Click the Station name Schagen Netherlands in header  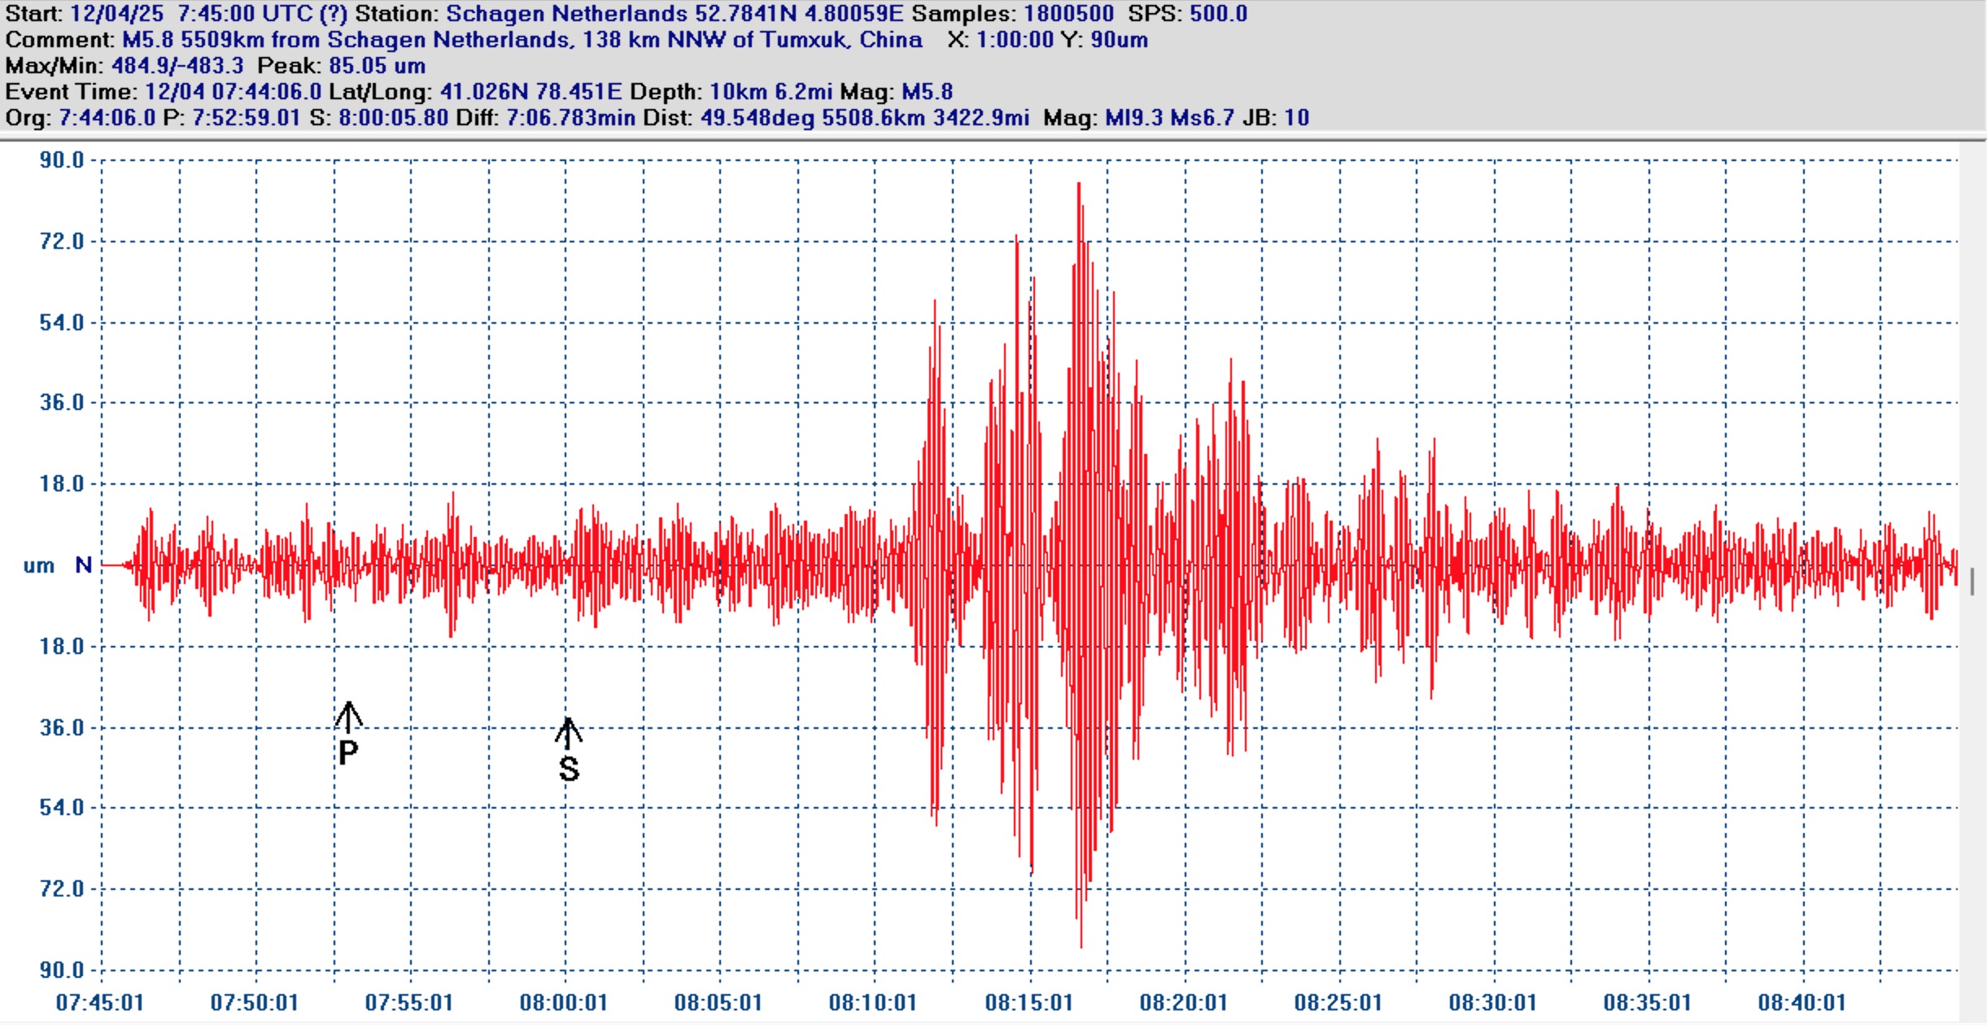(x=566, y=14)
